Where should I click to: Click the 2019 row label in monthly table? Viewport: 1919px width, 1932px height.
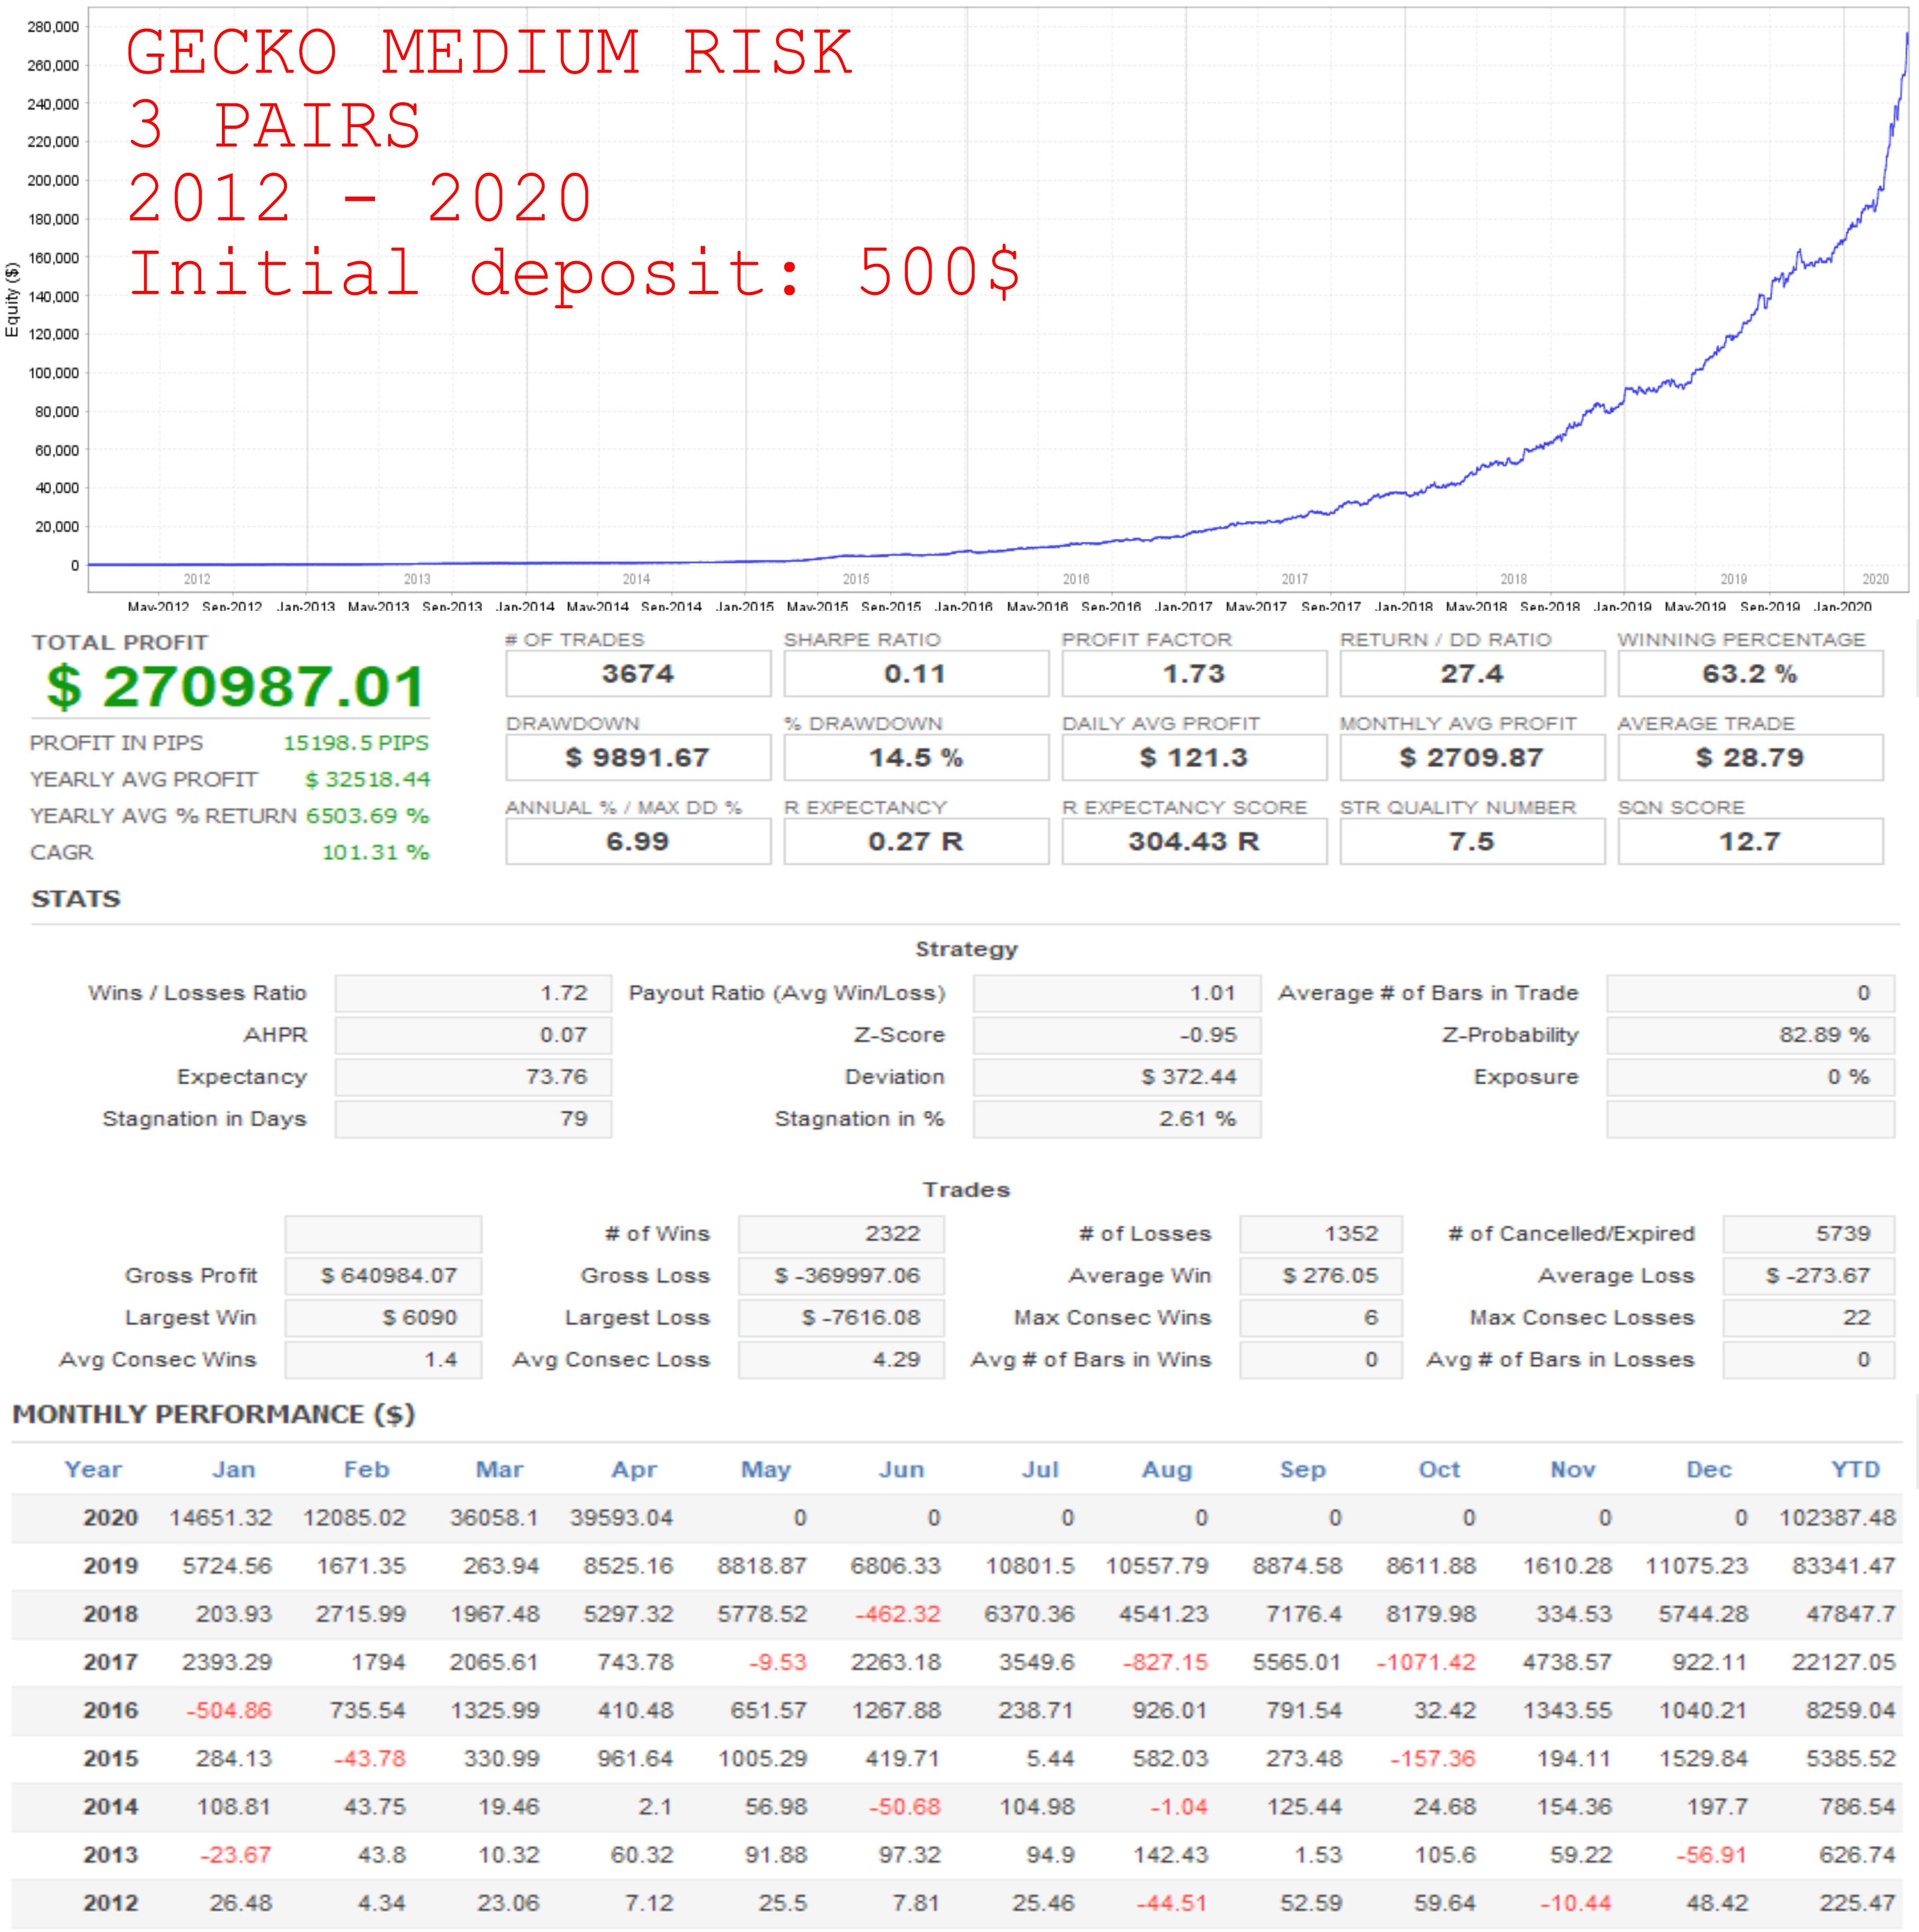(110, 1566)
